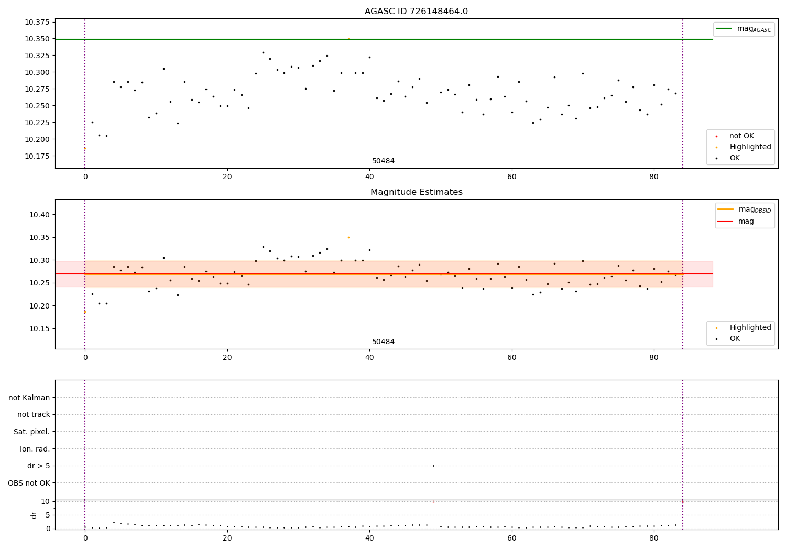Image resolution: width=786 pixels, height=550 pixels.
Task: Click the red 'mag' legend entry
Action: tap(746, 222)
